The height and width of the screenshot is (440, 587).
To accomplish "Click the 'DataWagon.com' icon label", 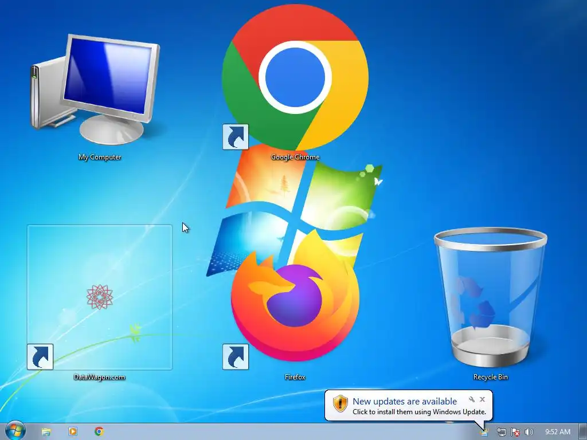I will coord(100,377).
